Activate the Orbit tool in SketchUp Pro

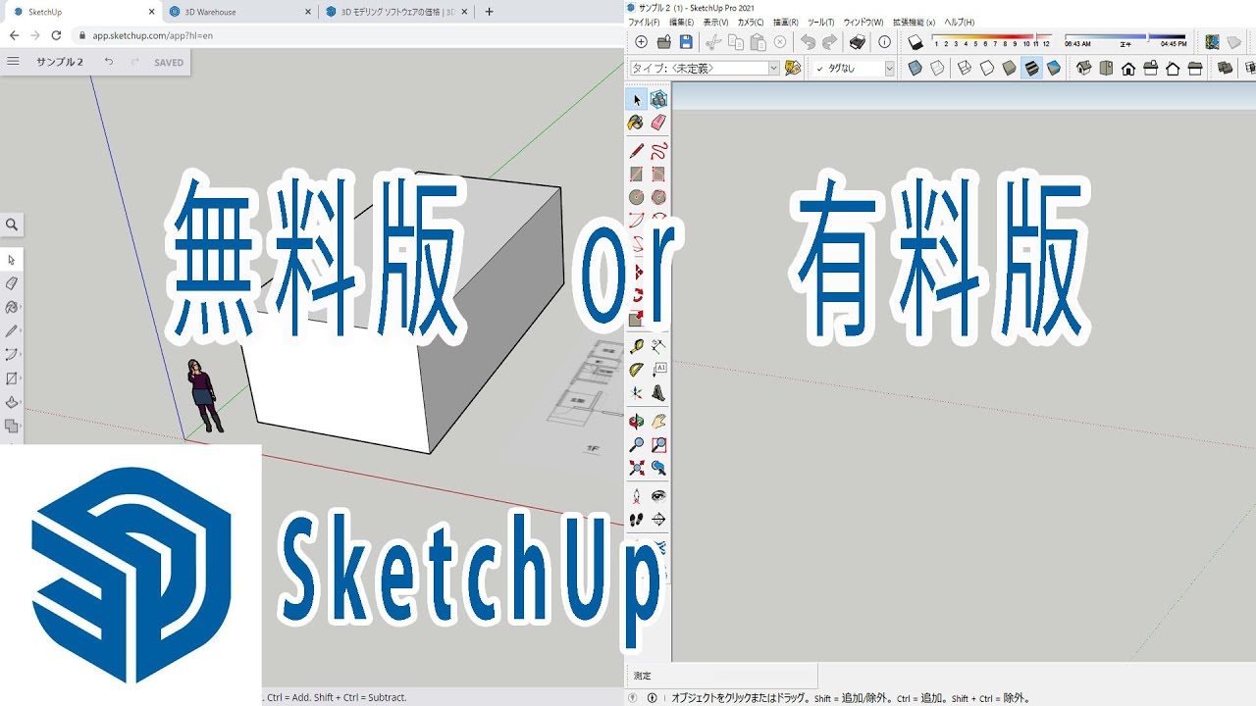point(637,422)
